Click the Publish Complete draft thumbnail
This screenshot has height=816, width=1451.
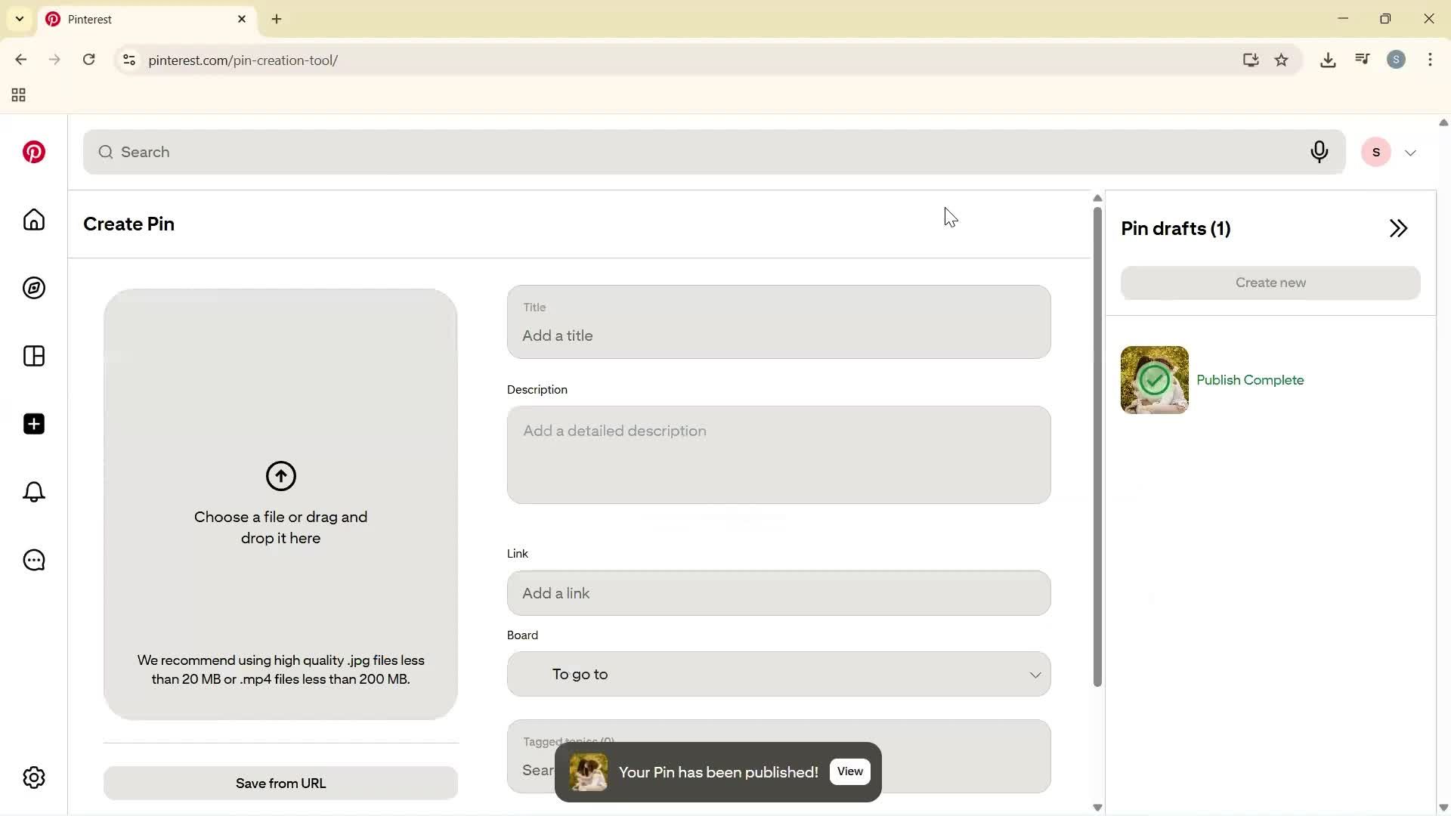(x=1155, y=380)
